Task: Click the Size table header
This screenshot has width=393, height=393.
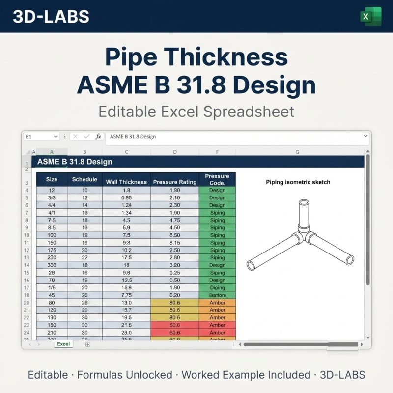Action: tap(52, 179)
